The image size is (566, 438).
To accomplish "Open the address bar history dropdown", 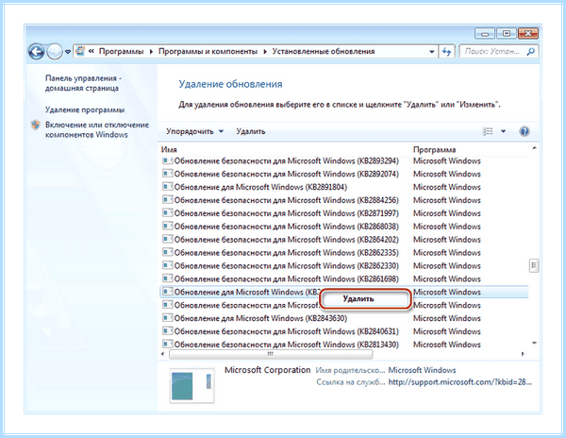I will (x=432, y=52).
